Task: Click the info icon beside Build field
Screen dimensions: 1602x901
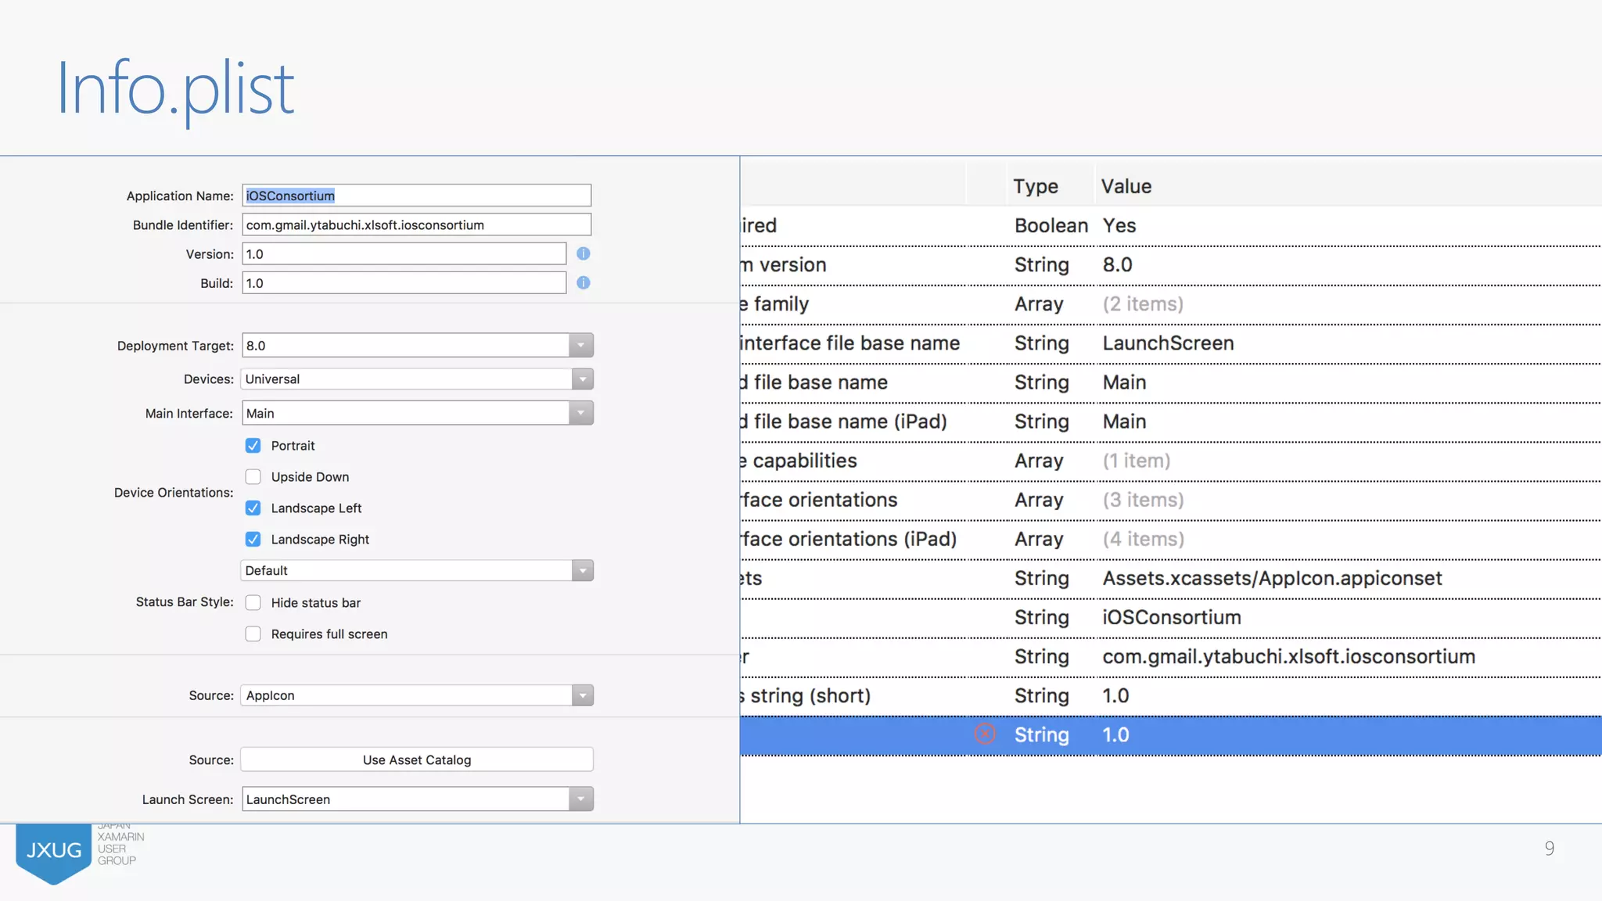Action: click(x=583, y=282)
